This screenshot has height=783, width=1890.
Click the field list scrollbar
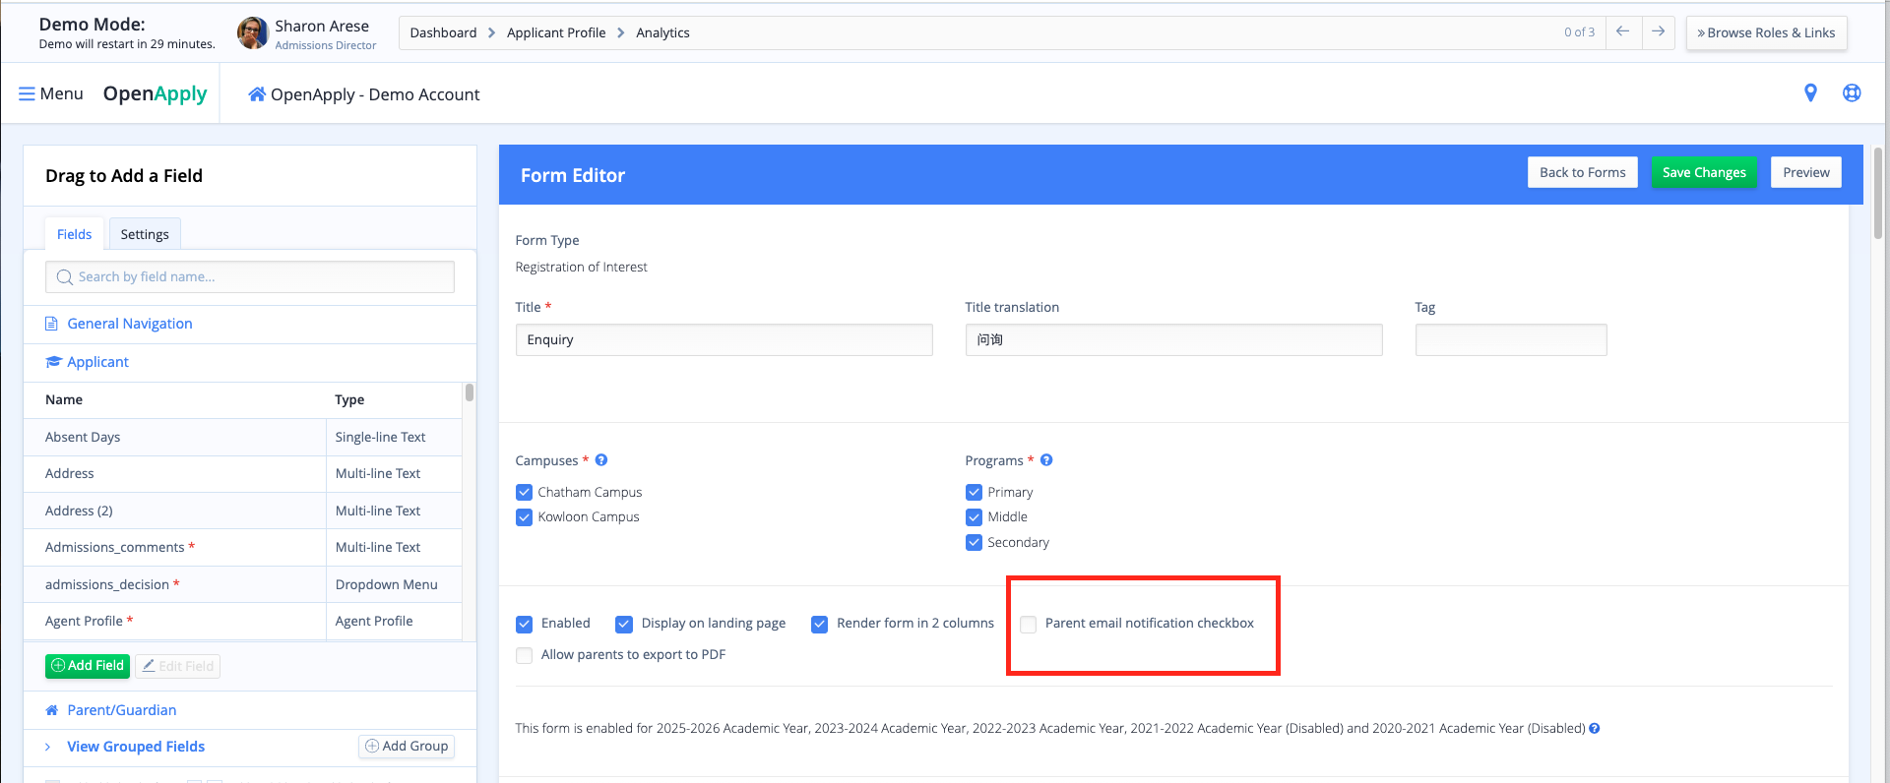click(470, 393)
